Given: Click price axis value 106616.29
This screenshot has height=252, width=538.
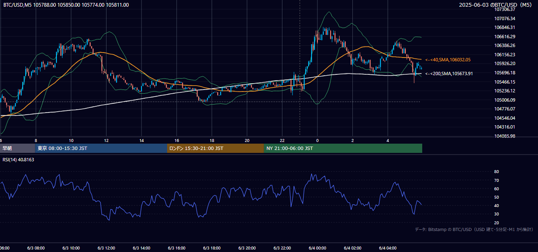Looking at the screenshot, I should pyautogui.click(x=505, y=37).
